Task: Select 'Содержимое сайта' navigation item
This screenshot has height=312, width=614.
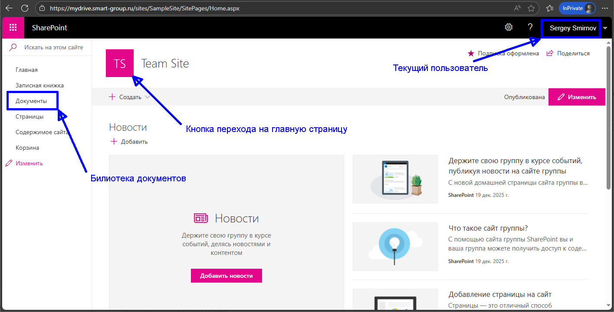Action: [42, 132]
